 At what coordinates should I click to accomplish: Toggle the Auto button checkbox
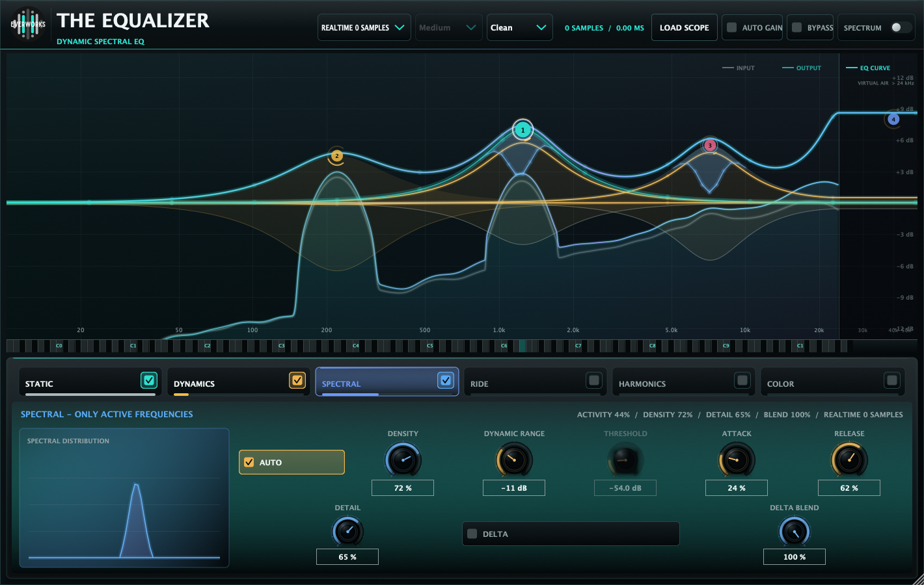click(x=249, y=462)
